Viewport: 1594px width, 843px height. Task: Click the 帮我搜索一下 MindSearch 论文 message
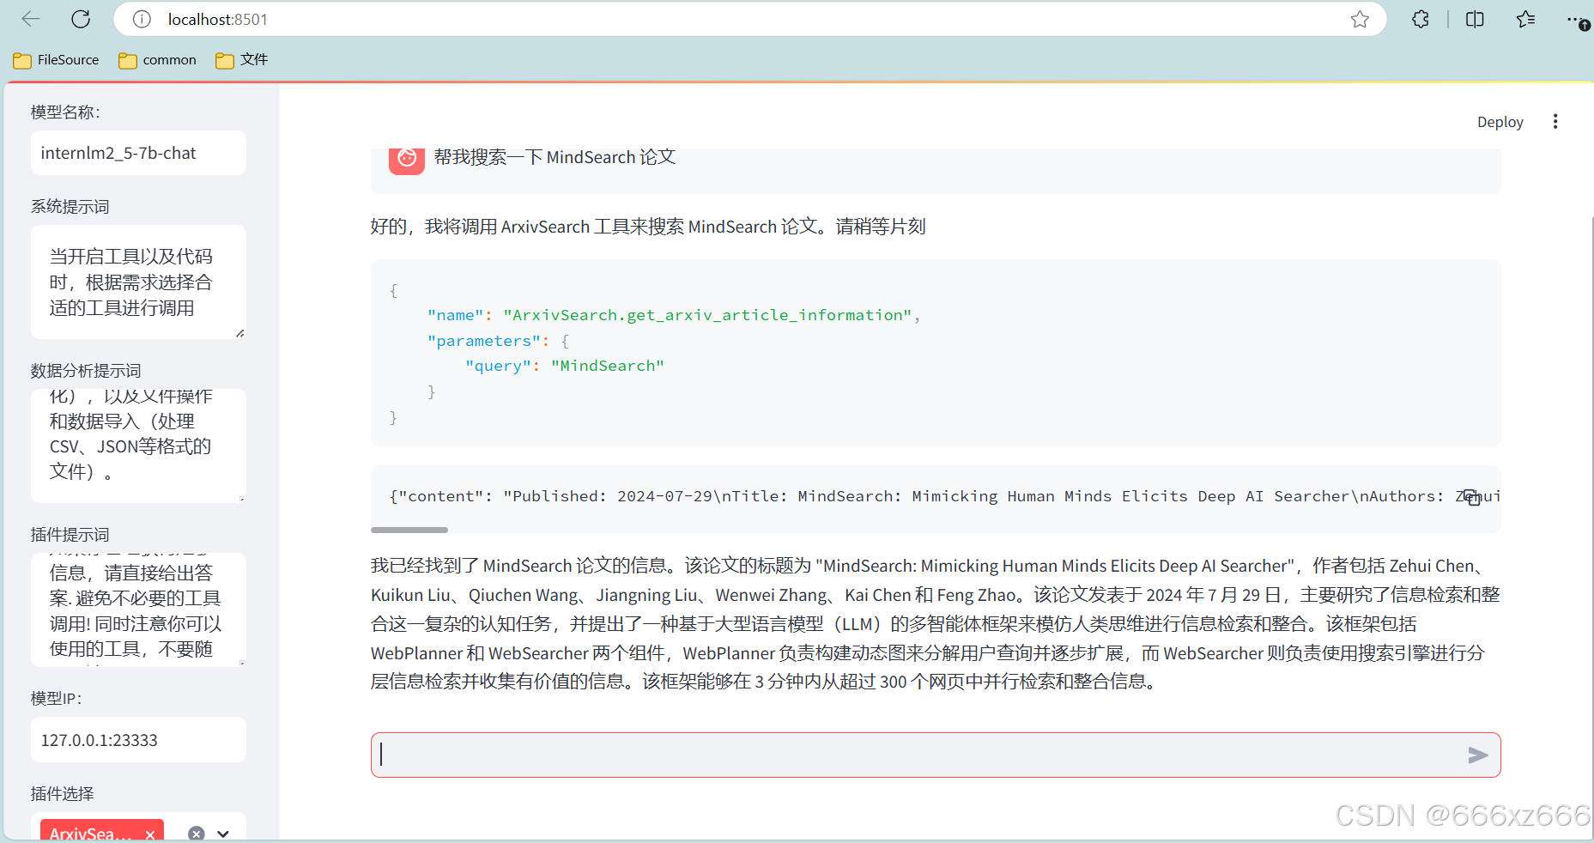pyautogui.click(x=555, y=157)
